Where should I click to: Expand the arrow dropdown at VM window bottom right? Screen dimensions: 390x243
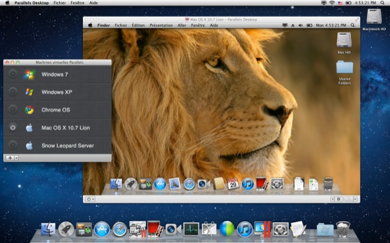pyautogui.click(x=355, y=199)
